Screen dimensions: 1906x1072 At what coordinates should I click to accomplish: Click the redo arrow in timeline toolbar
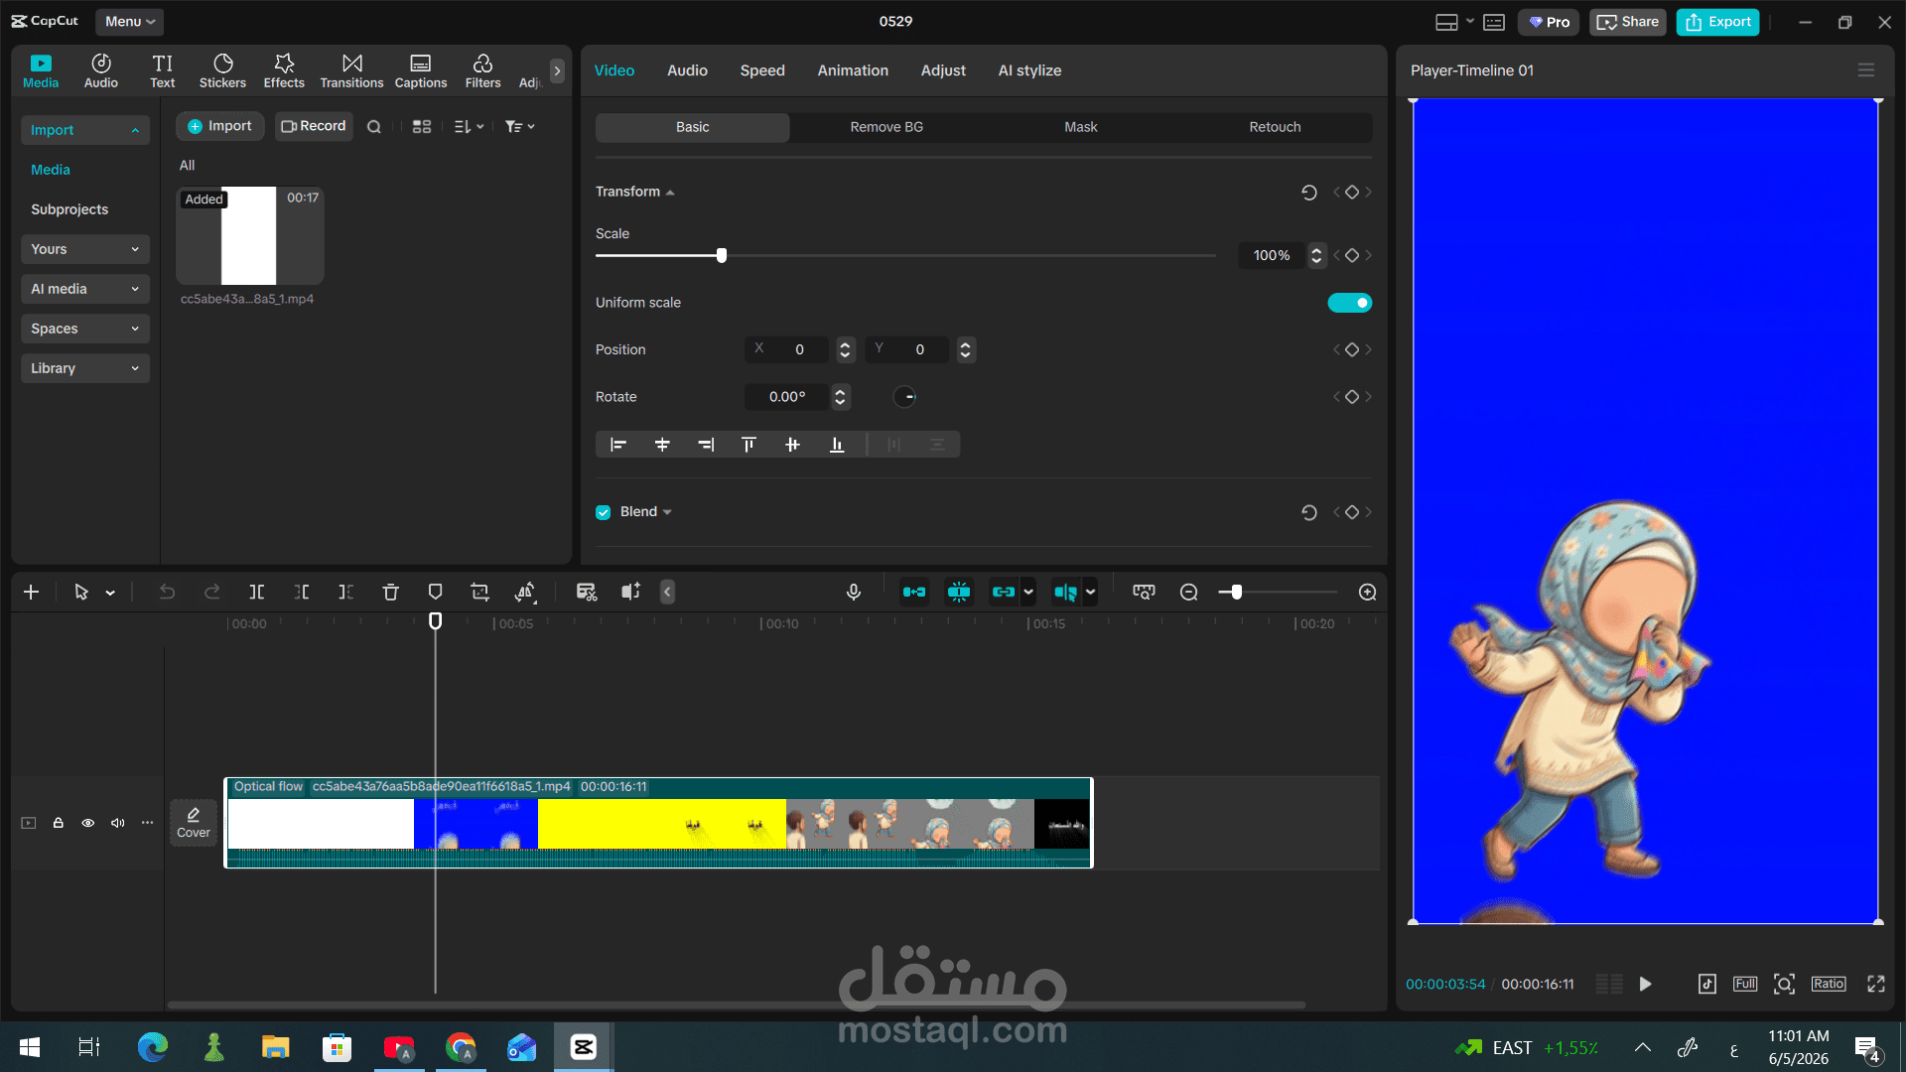pyautogui.click(x=211, y=593)
